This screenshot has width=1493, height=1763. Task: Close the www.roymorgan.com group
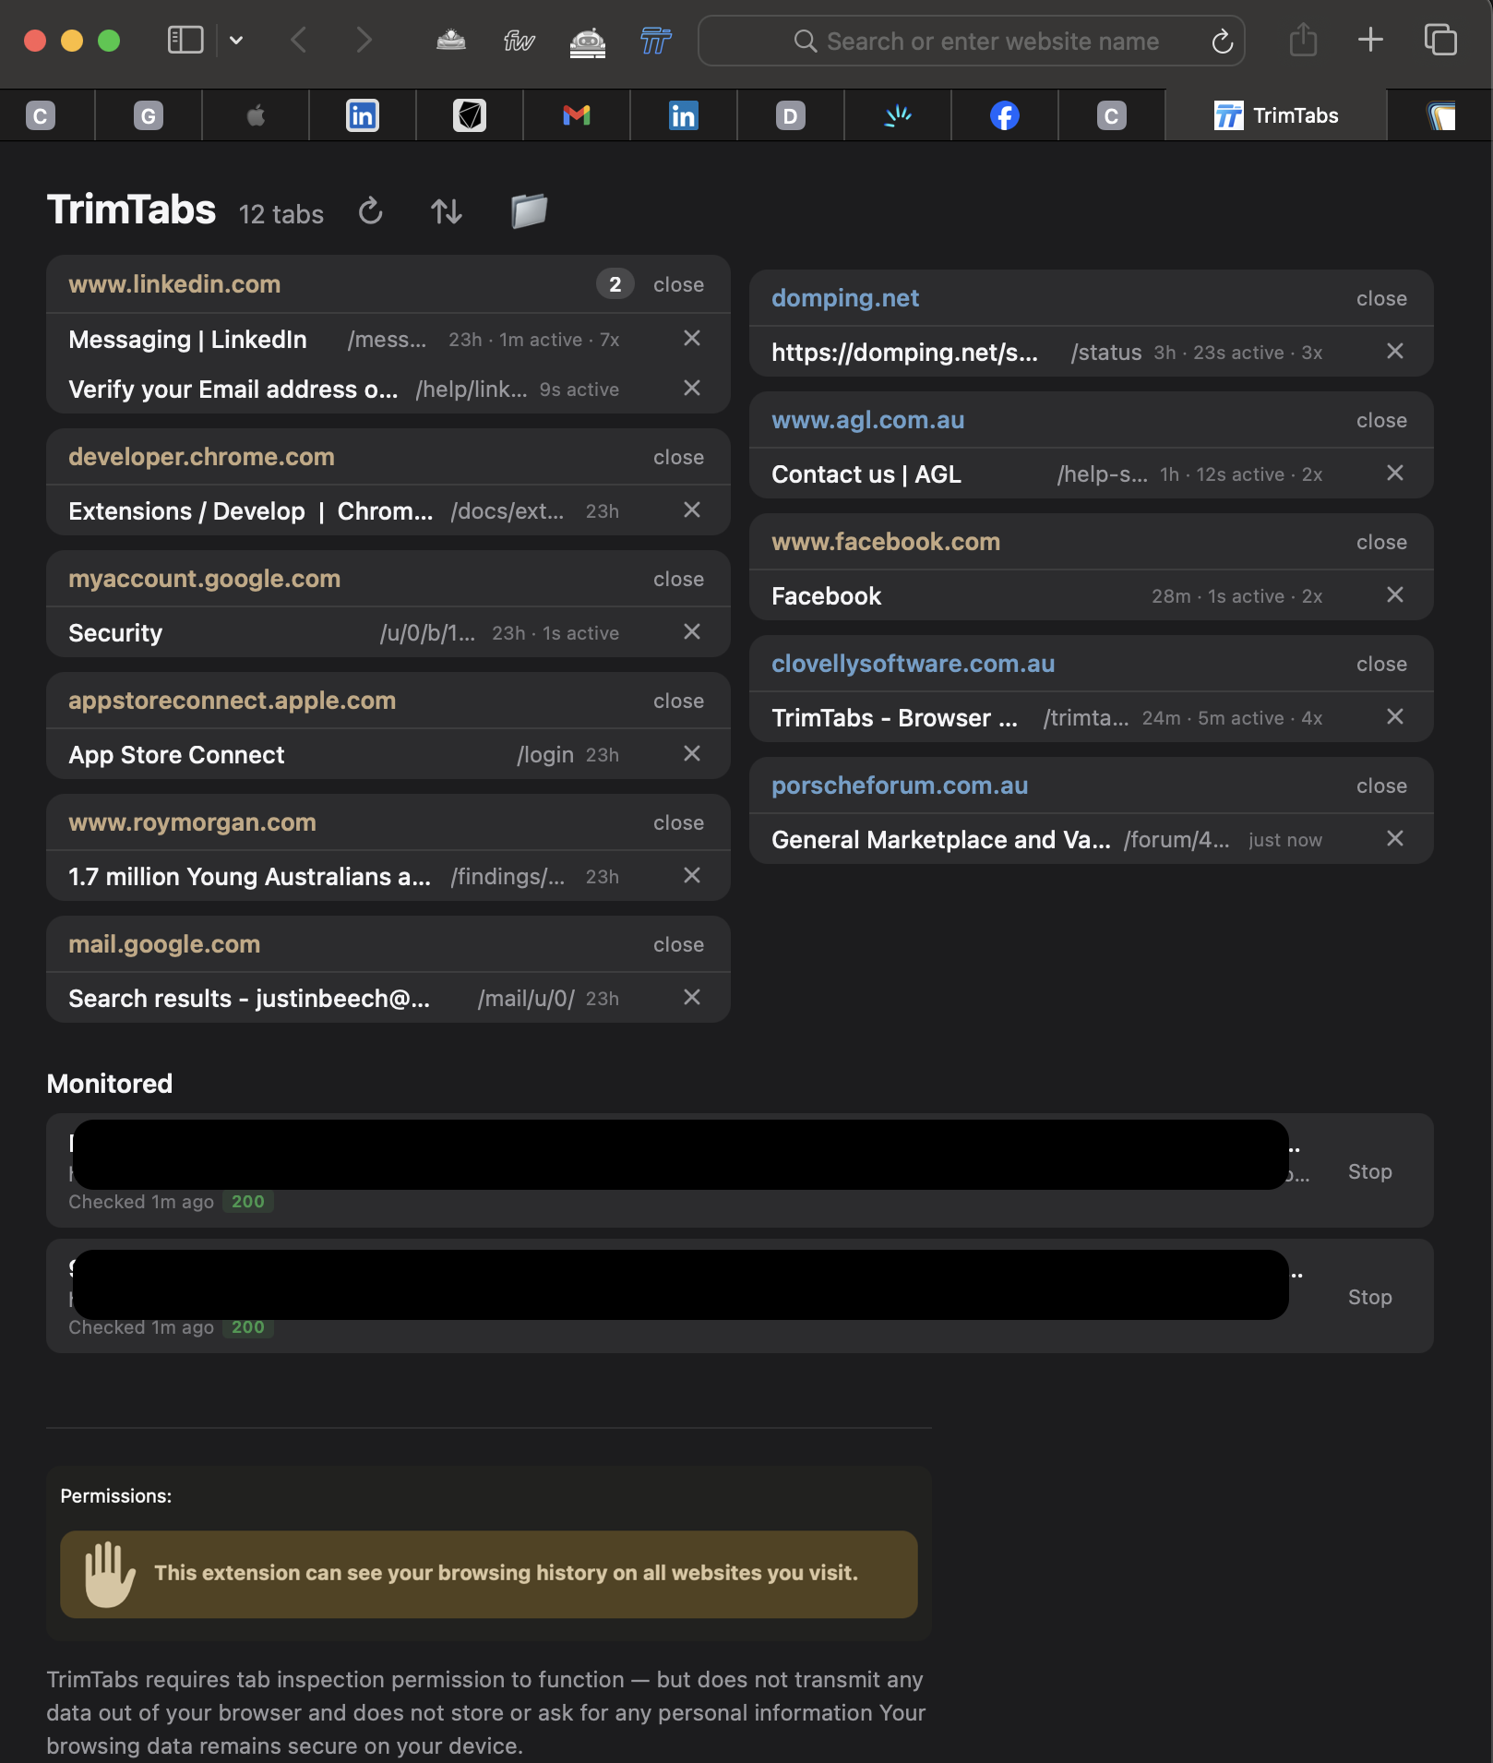click(678, 823)
